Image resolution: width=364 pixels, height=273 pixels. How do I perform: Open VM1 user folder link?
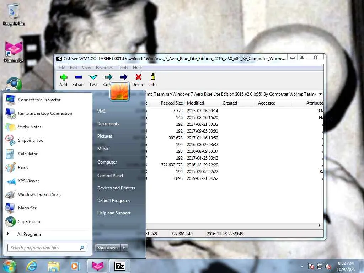(101, 111)
